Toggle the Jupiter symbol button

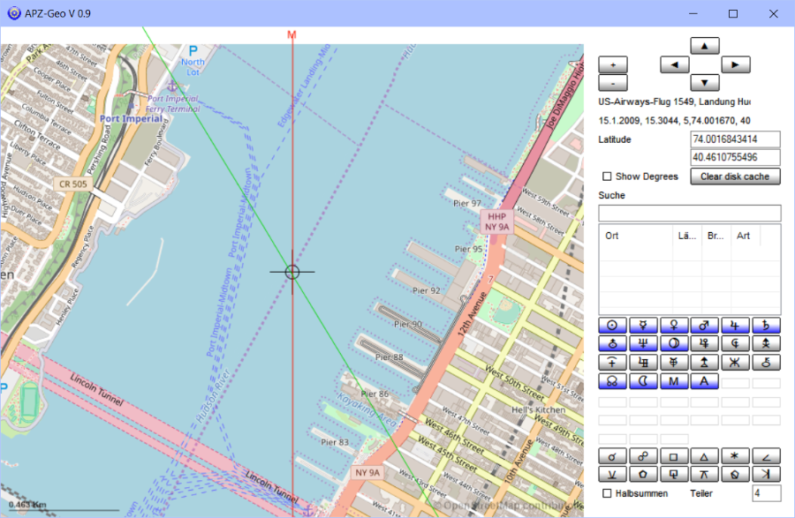tap(735, 326)
